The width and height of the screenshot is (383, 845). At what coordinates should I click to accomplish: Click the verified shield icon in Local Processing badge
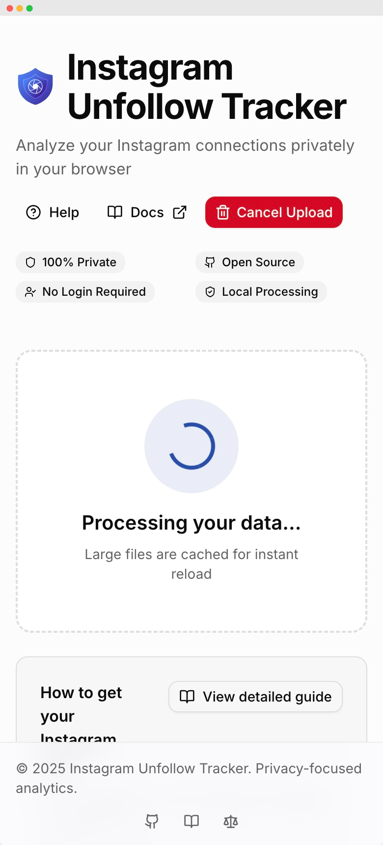coord(210,292)
